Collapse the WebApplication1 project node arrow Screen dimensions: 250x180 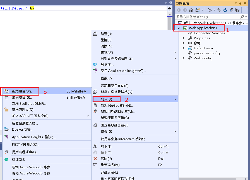coord(179,28)
